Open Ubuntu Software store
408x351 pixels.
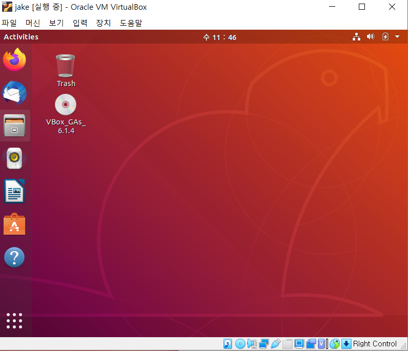tap(14, 224)
